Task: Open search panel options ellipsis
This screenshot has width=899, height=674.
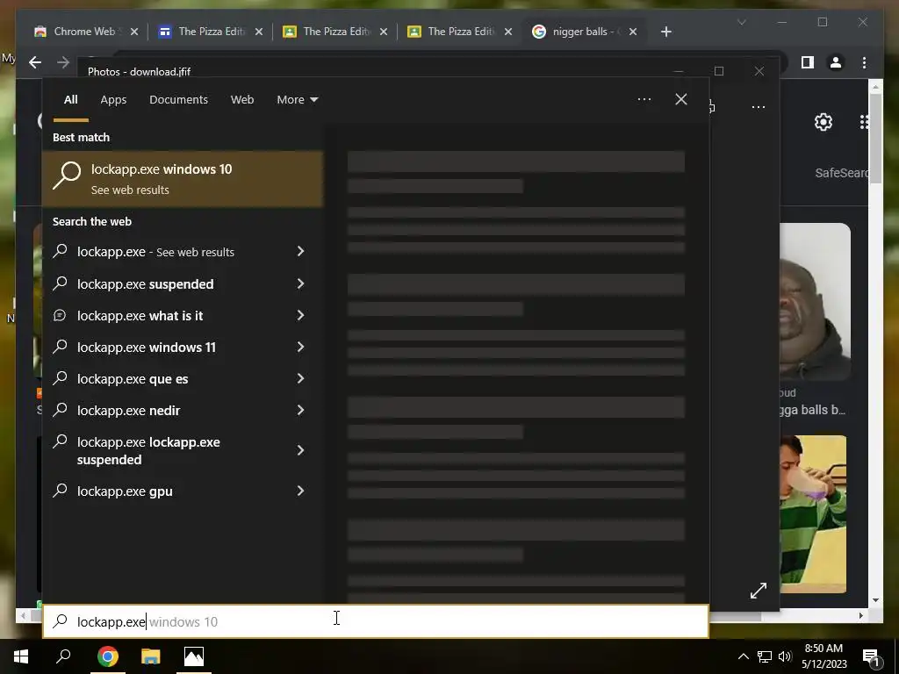Action: [644, 99]
